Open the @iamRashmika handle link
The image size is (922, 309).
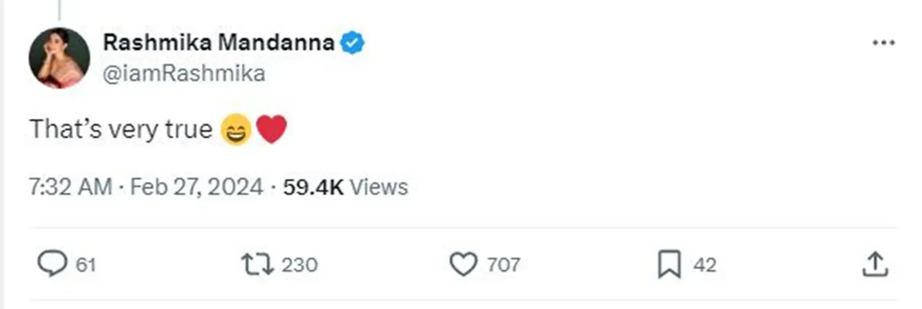click(x=184, y=74)
